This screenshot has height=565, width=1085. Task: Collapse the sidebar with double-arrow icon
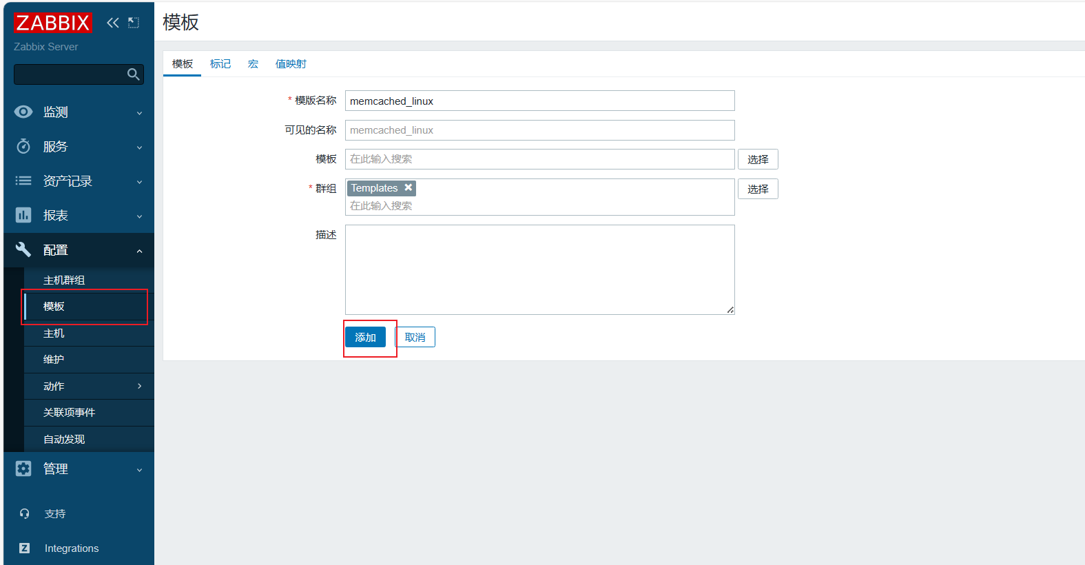(x=113, y=23)
